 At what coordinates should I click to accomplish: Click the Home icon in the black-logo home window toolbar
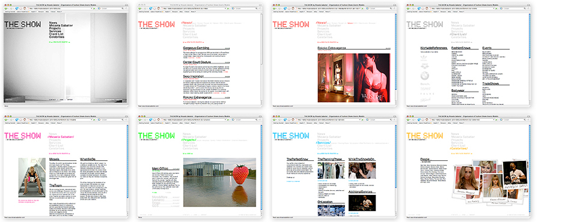24,8
